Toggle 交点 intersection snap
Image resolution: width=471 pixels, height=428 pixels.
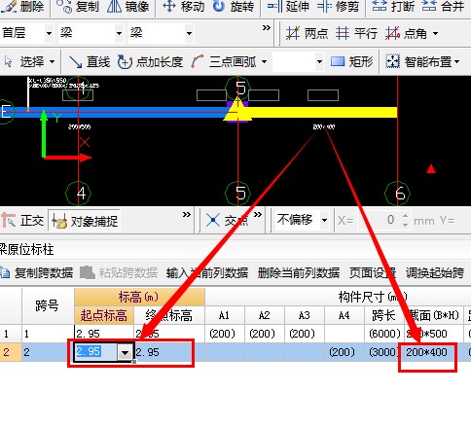[x=227, y=221]
